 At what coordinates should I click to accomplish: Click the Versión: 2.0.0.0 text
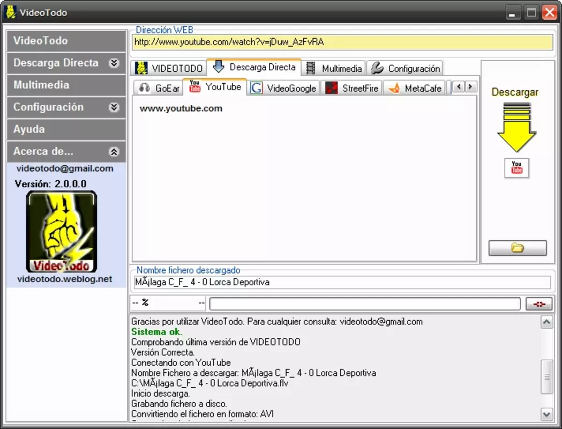coord(50,184)
